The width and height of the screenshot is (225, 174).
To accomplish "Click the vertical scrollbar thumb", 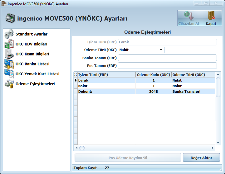I will pos(218,87).
